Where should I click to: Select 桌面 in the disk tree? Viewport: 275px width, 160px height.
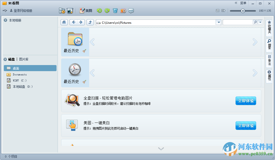coord(30,68)
